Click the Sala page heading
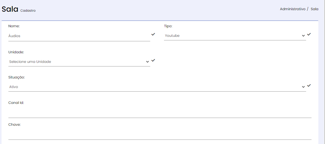 [x=10, y=9]
